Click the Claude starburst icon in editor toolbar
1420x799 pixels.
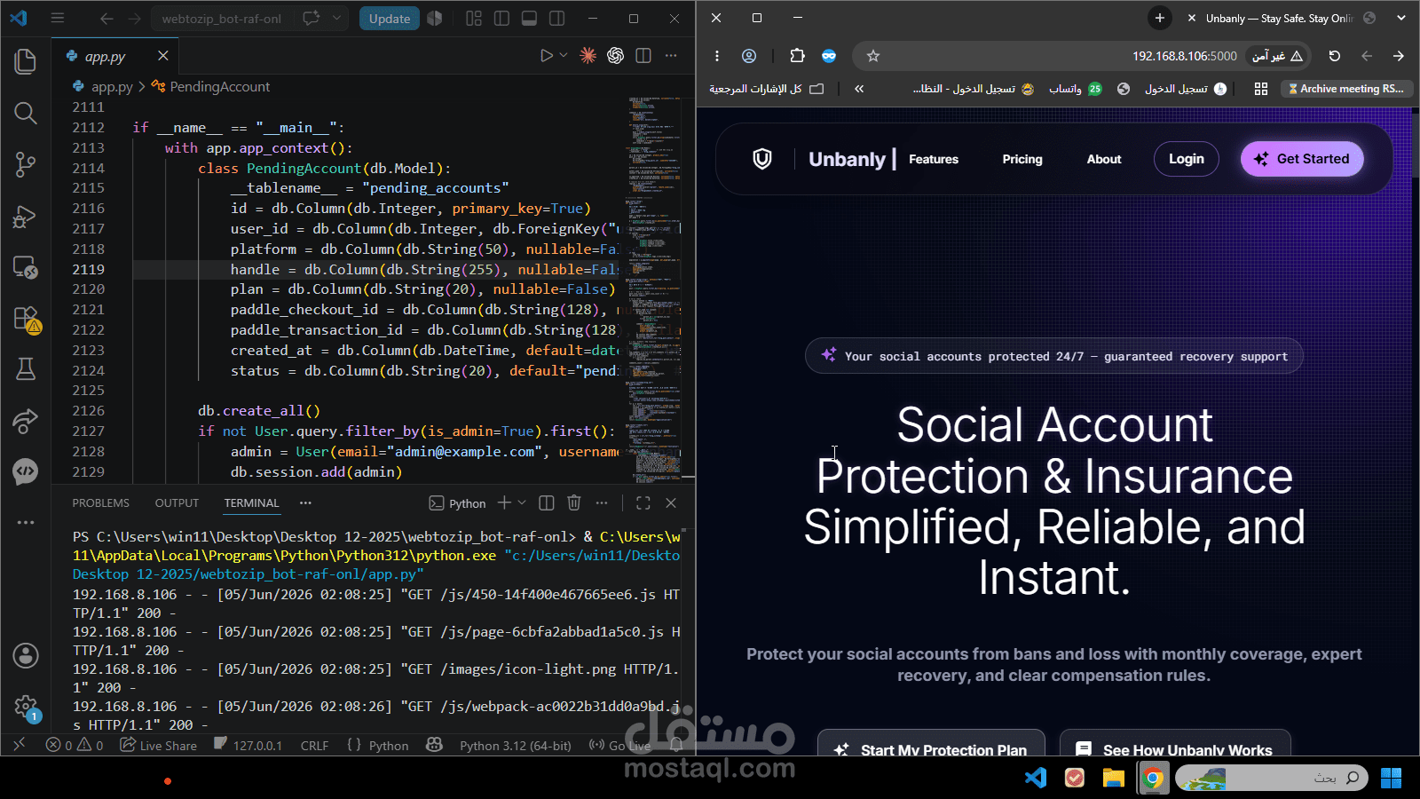(x=588, y=56)
